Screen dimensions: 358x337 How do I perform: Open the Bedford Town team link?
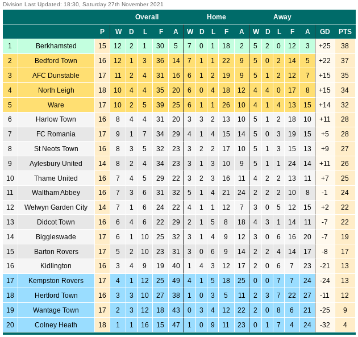click(x=56, y=61)
